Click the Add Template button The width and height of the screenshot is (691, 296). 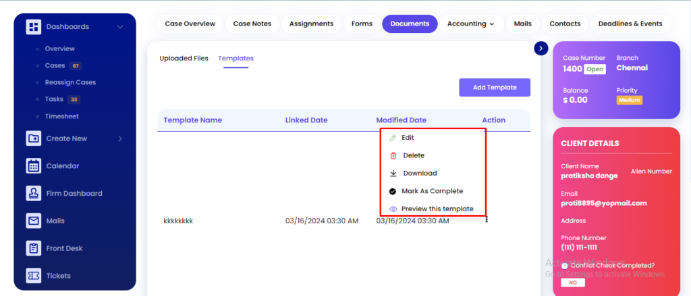(x=495, y=87)
